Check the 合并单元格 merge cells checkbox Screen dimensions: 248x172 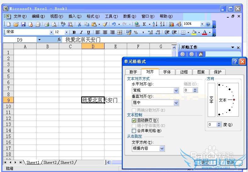pyautogui.click(x=134, y=131)
